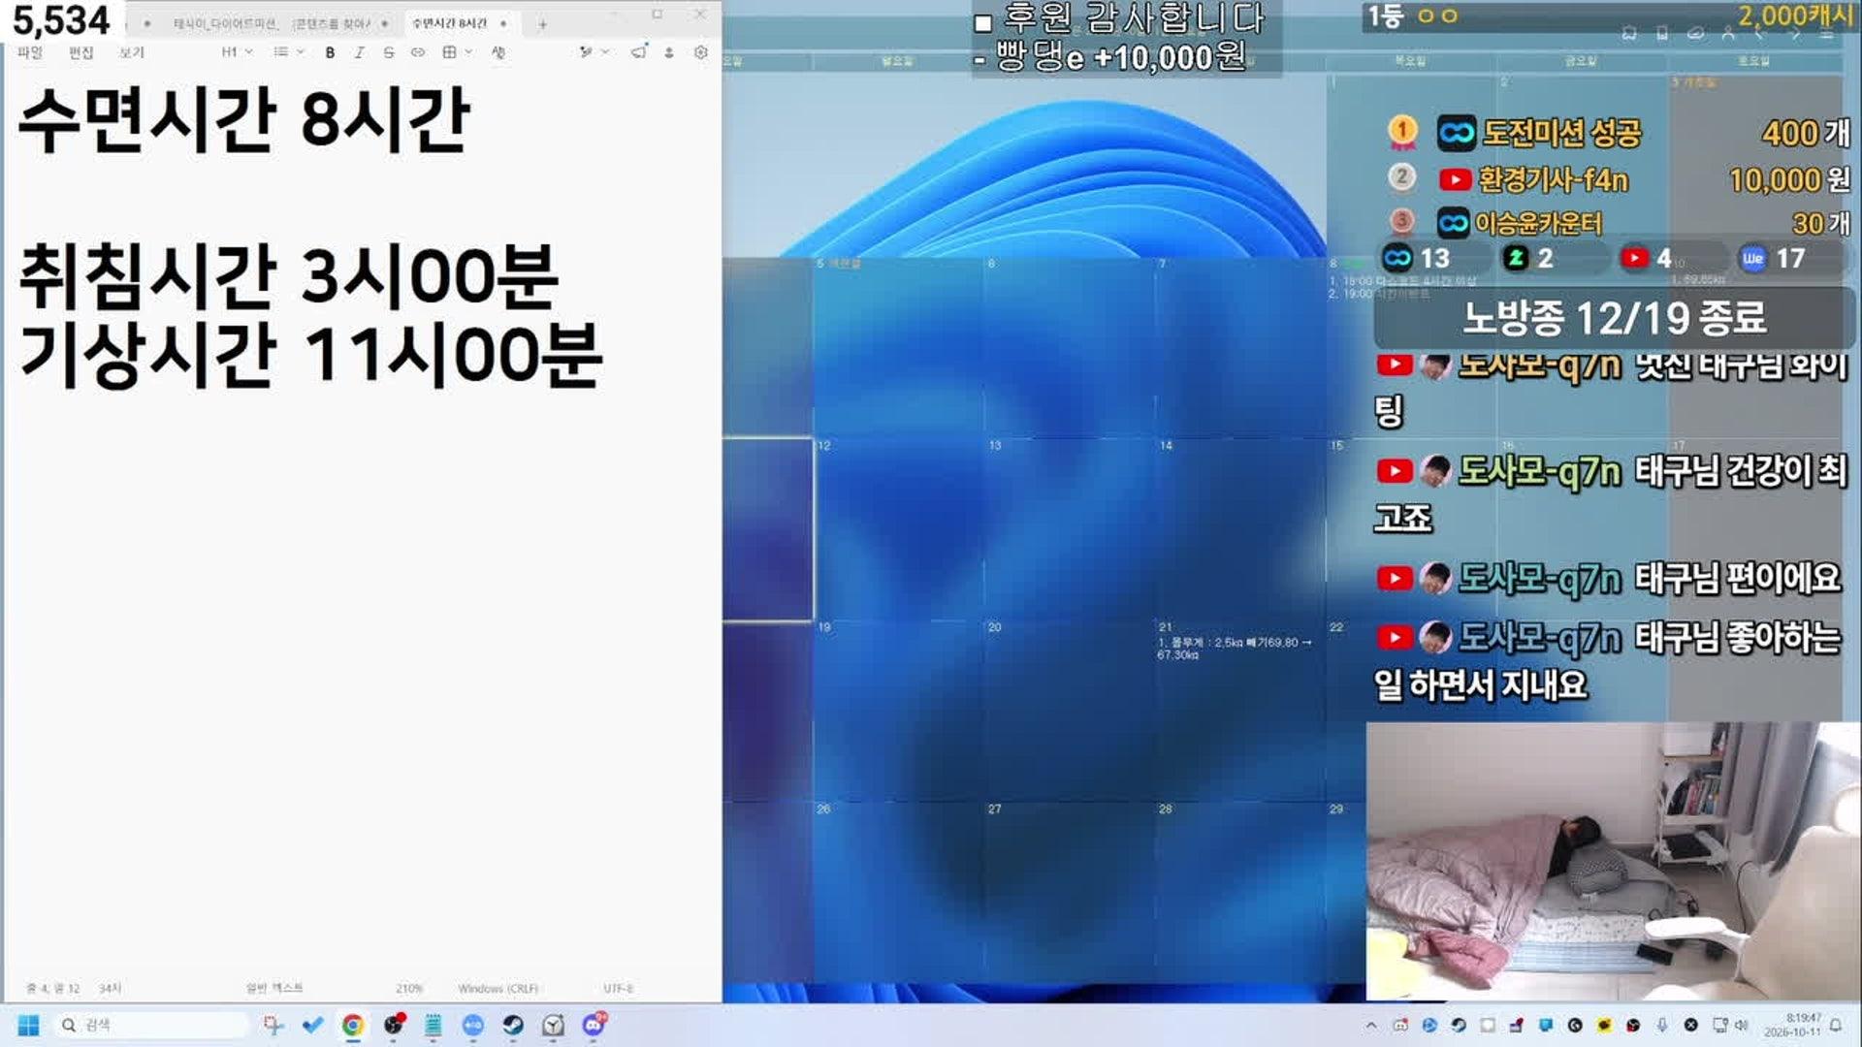Open the 편집 (Edit) menu
This screenshot has width=1862, height=1047.
click(80, 52)
